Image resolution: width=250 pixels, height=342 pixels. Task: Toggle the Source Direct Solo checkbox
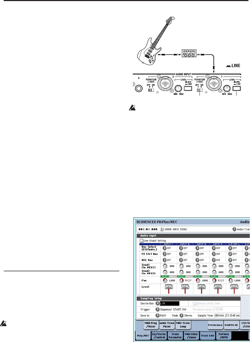click(194, 303)
